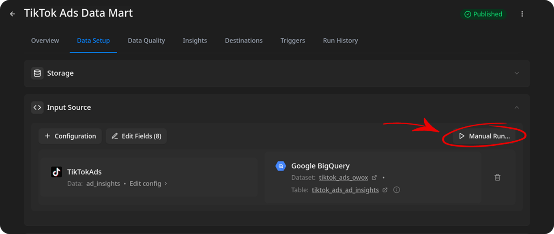
Task: Go to the Insights tab
Action: pyautogui.click(x=195, y=40)
